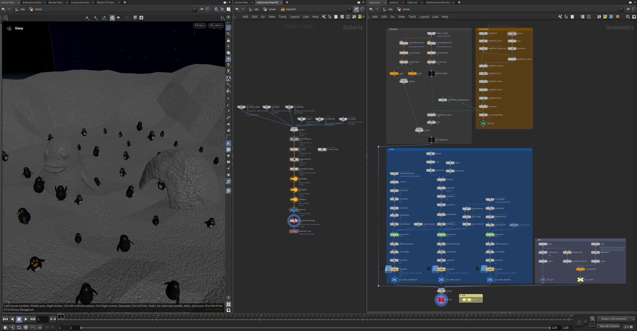Select the View camera tool icon

pyautogui.click(x=112, y=18)
